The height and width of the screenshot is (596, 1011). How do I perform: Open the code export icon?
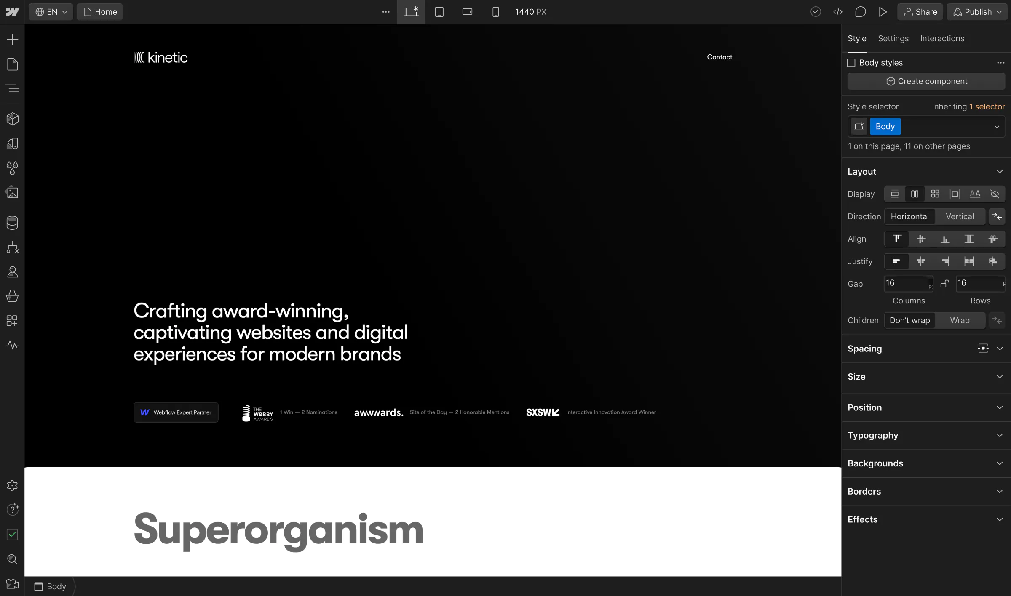coord(838,12)
